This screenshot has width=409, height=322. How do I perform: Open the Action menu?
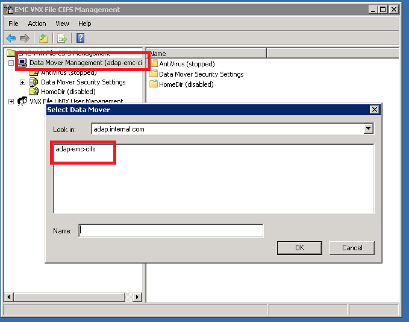point(37,24)
